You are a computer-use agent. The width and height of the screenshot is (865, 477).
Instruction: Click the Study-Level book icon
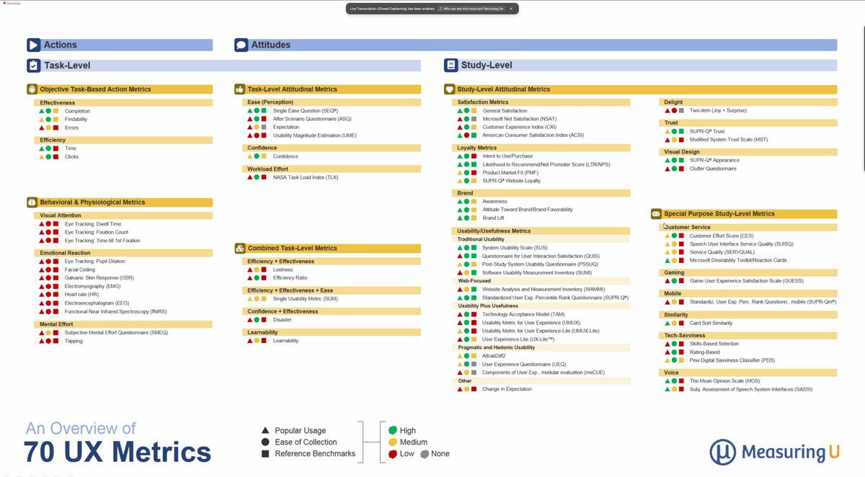pyautogui.click(x=451, y=65)
